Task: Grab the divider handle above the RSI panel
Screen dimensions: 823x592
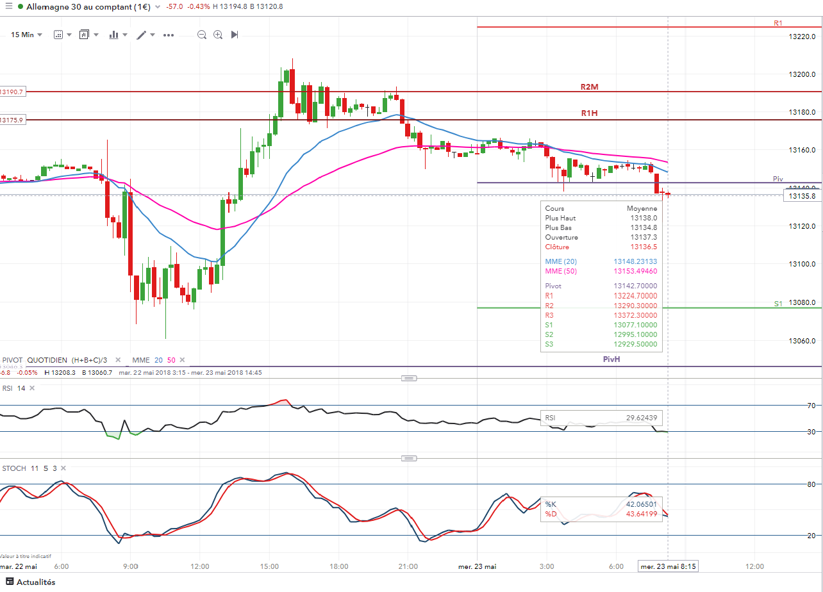Action: coord(410,378)
